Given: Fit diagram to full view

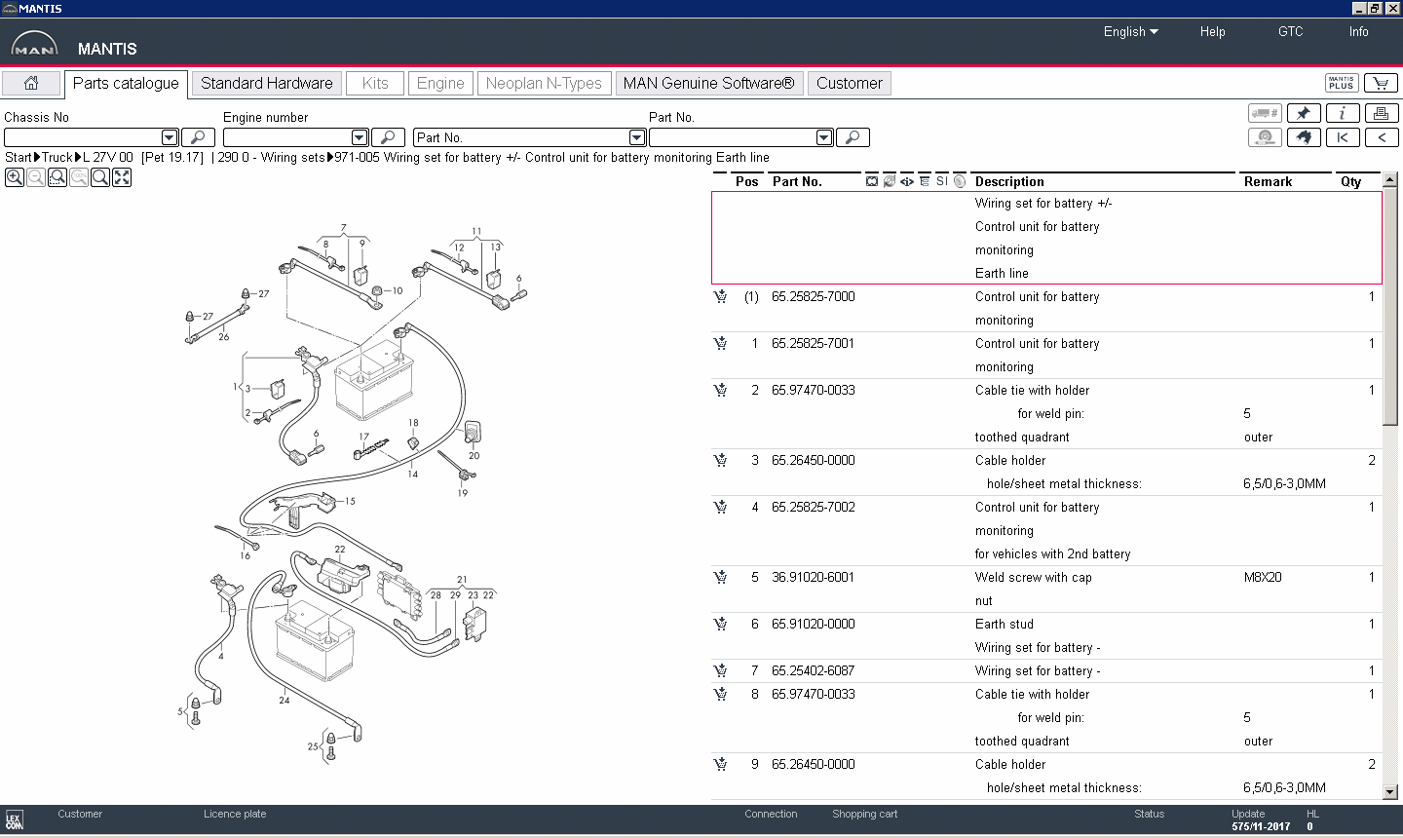Looking at the screenshot, I should pos(122,177).
